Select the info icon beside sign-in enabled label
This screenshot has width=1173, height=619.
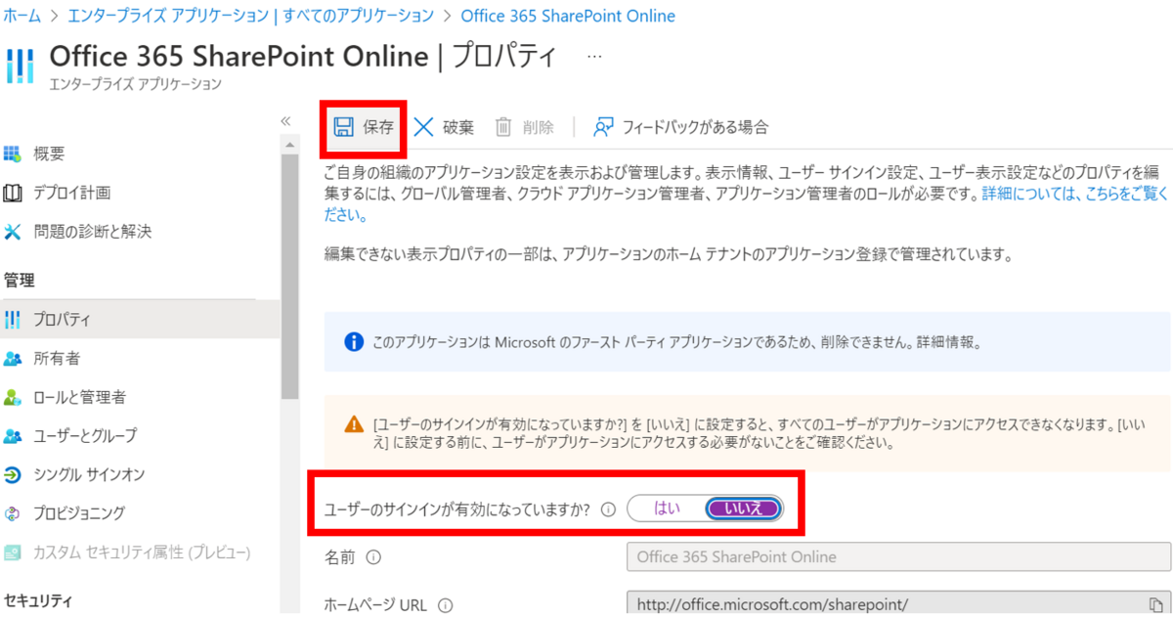607,509
